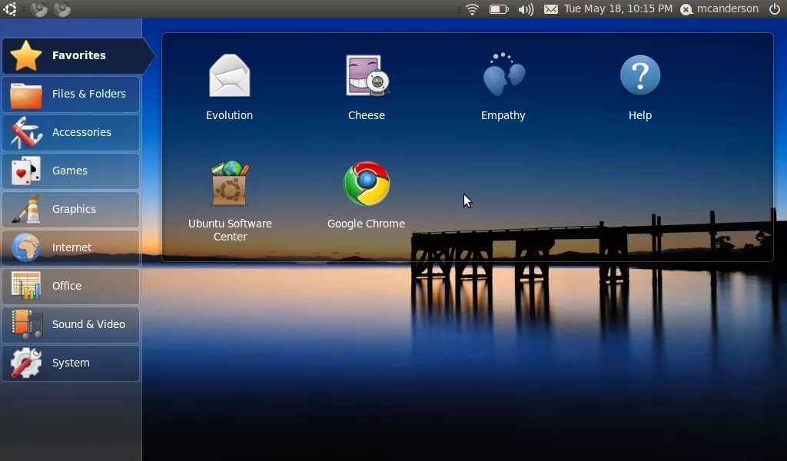Open the Files & Folders category

(71, 95)
